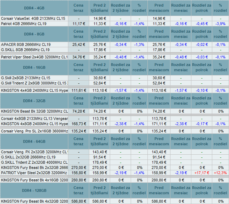
Task: Click the DDR4 - 8GB section header
Action: (34, 34)
